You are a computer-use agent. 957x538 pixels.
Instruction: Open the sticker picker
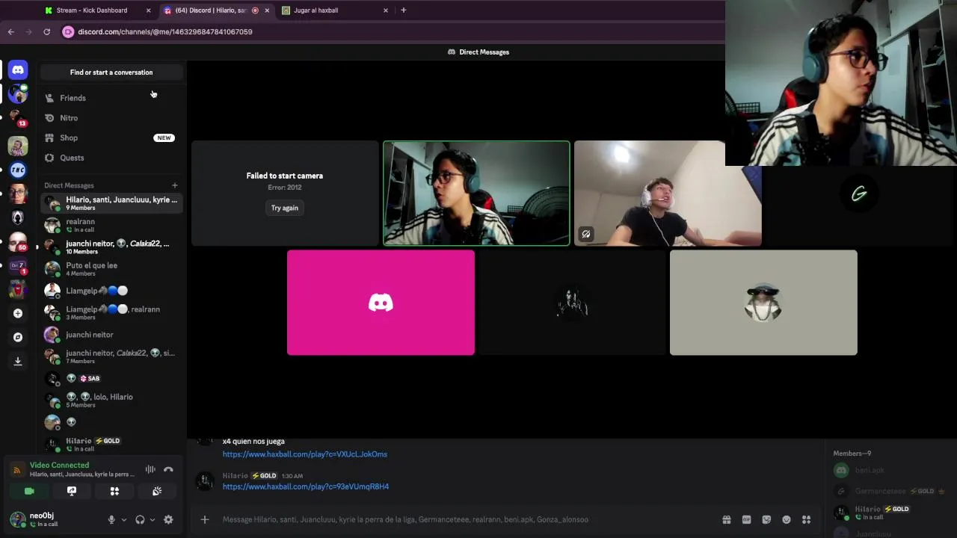(766, 519)
